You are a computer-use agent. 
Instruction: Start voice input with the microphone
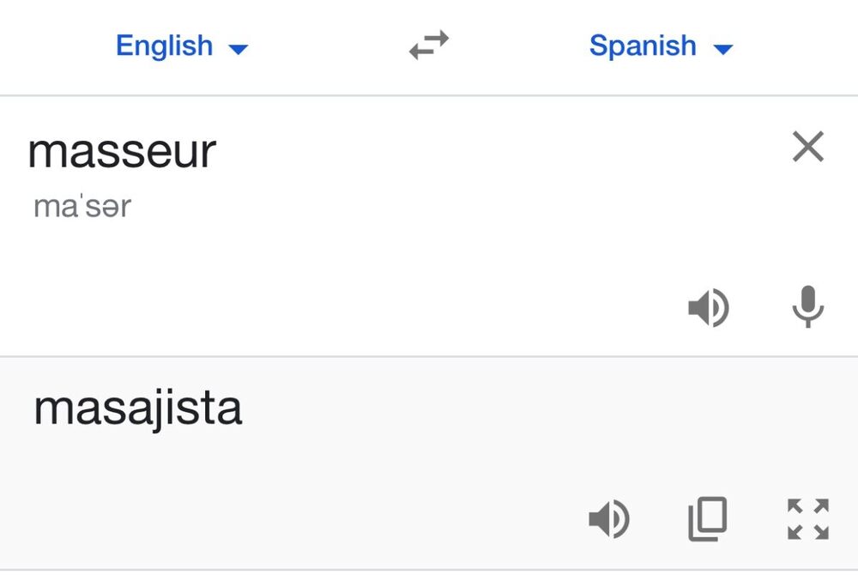click(807, 307)
